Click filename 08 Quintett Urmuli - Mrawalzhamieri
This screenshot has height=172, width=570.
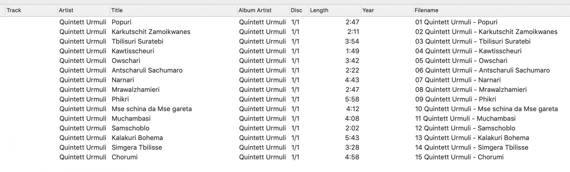coord(471,89)
